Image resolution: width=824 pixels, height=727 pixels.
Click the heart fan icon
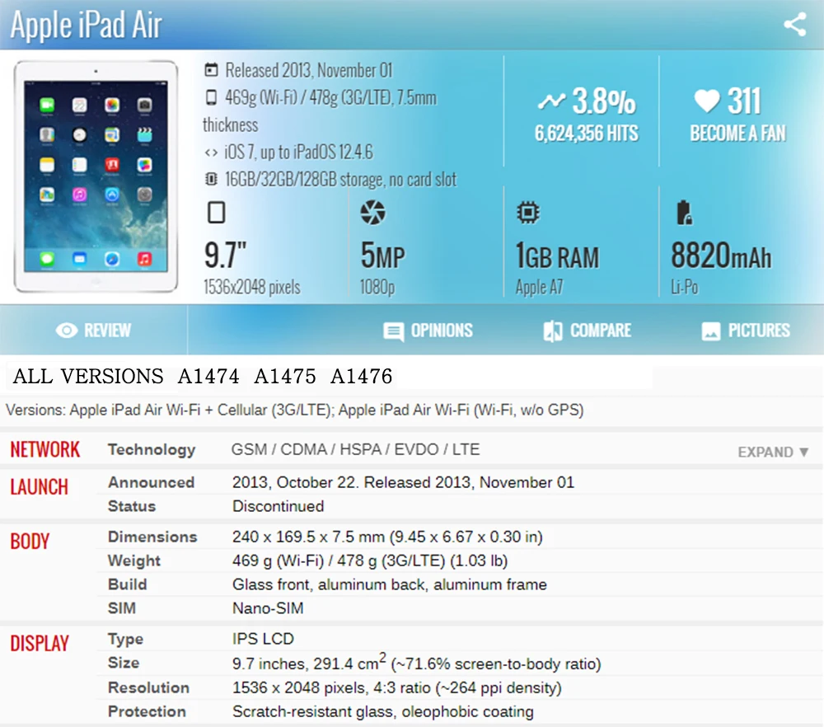click(707, 101)
